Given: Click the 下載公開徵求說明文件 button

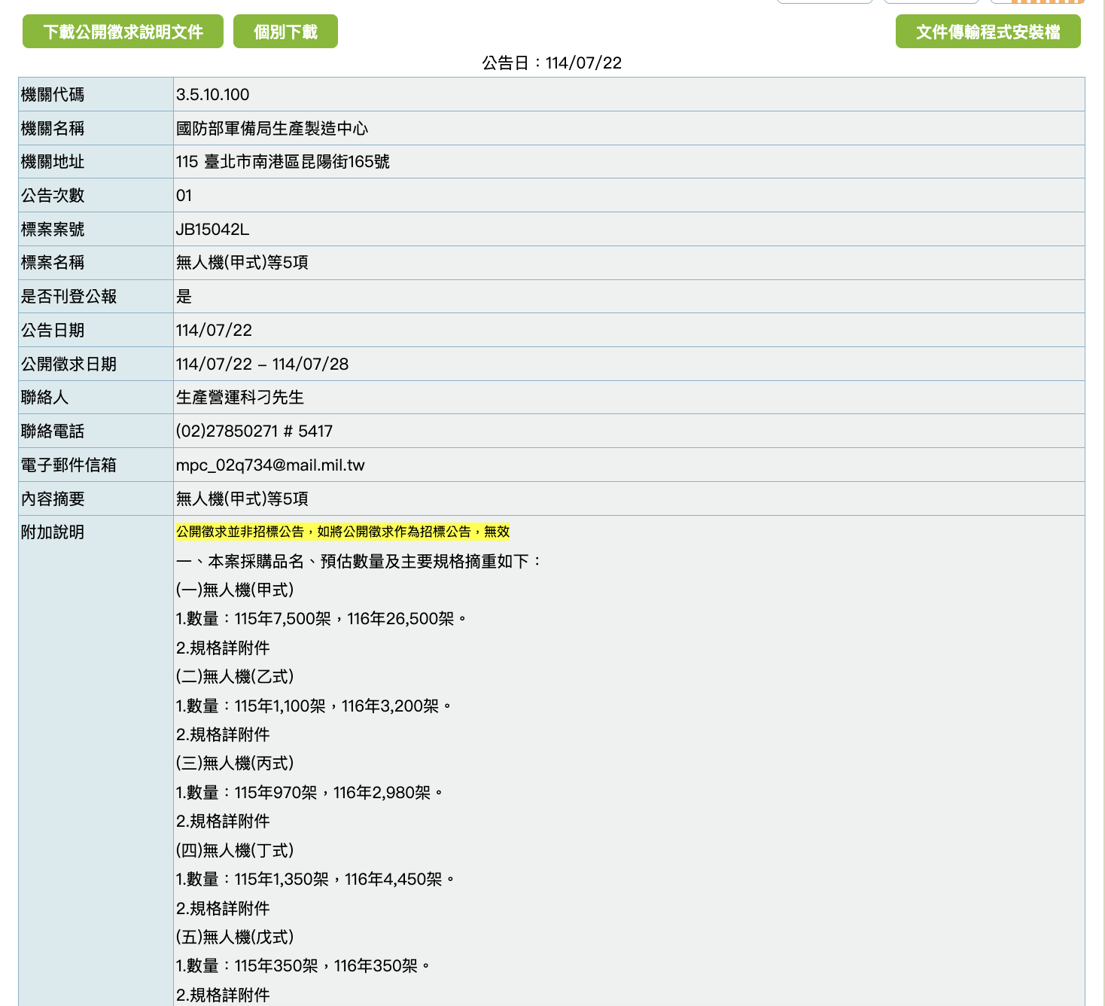Looking at the screenshot, I should pyautogui.click(x=123, y=32).
